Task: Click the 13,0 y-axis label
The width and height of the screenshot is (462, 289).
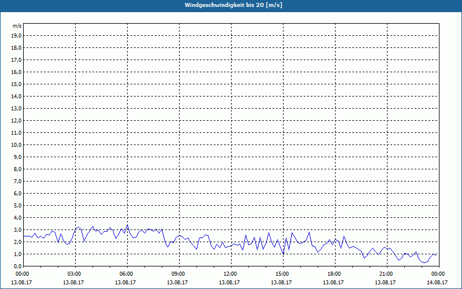Action: [x=16, y=109]
